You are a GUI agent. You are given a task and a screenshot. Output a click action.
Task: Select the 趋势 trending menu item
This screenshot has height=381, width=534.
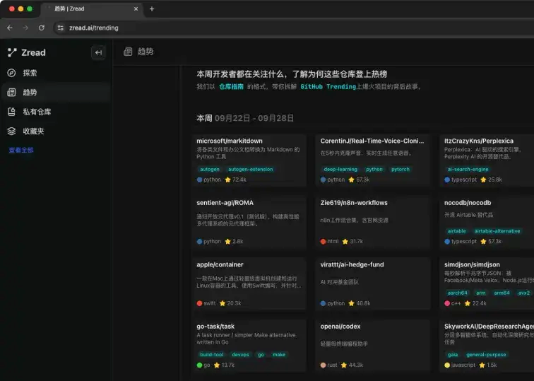click(x=56, y=93)
